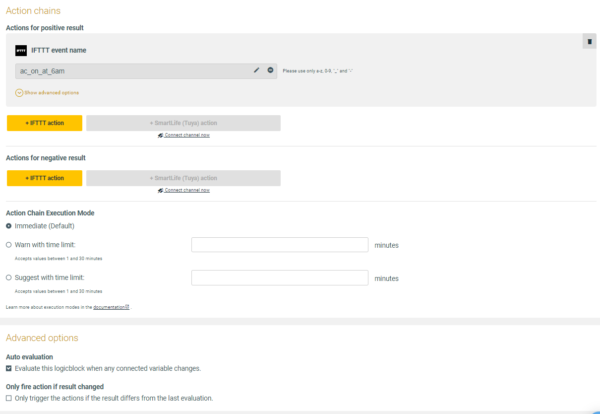This screenshot has width=600, height=414.
Task: Select Immediate (Default) execution mode
Action: coord(9,226)
